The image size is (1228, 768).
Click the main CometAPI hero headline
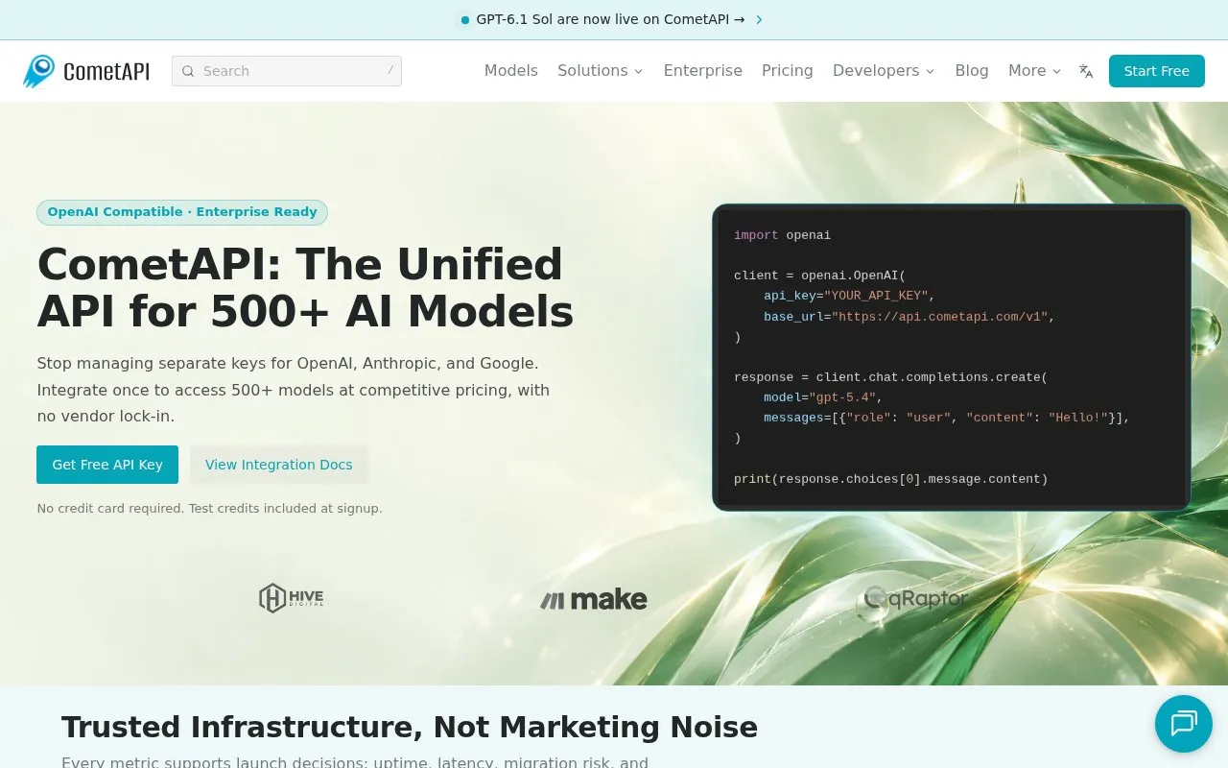click(305, 288)
